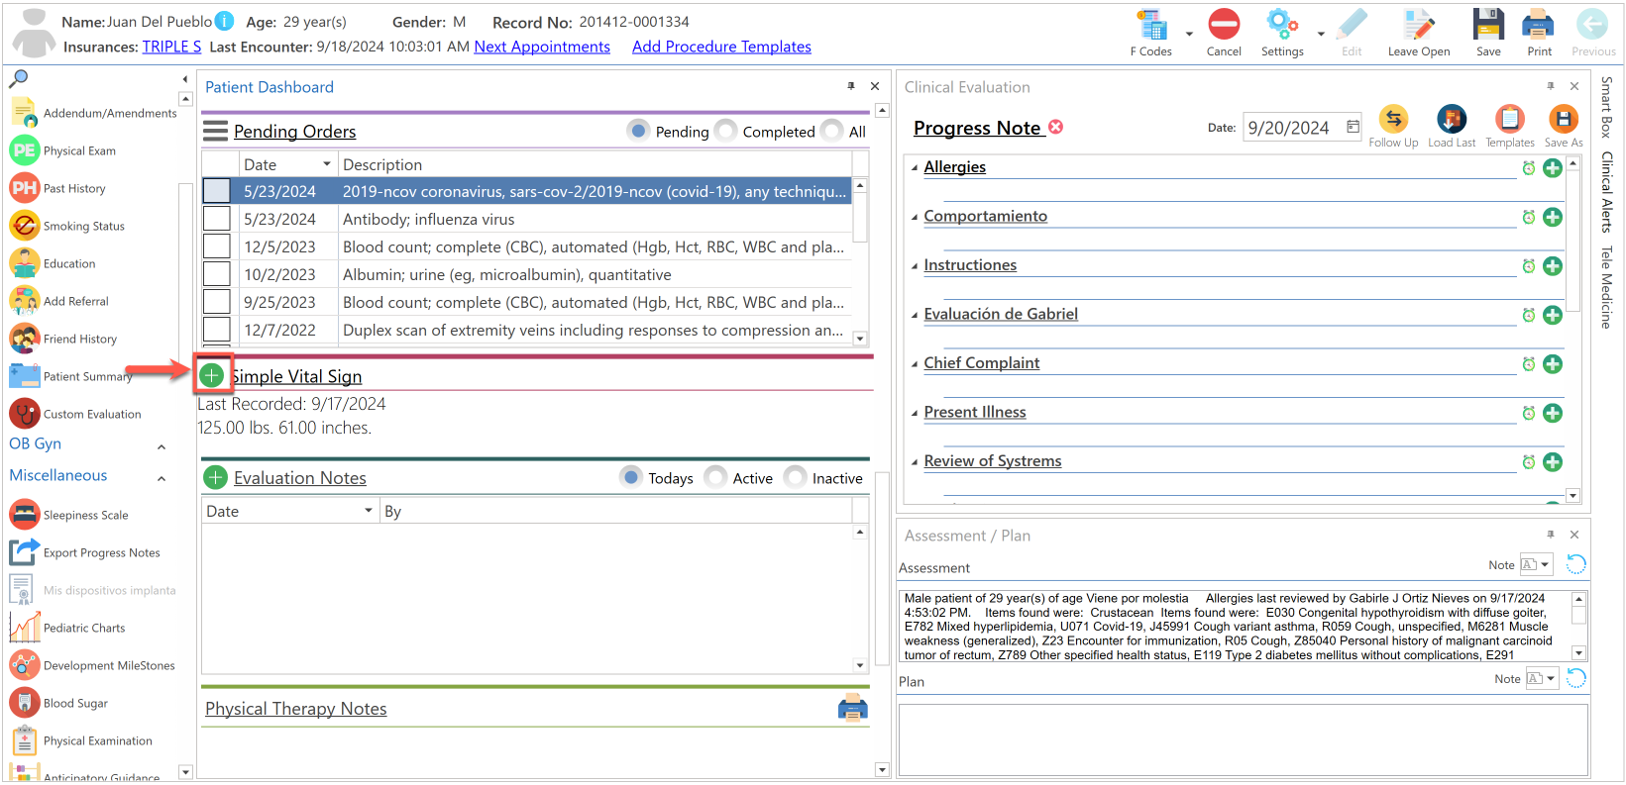This screenshot has width=1626, height=785.
Task: Open Development MileStones
Action: pos(92,665)
